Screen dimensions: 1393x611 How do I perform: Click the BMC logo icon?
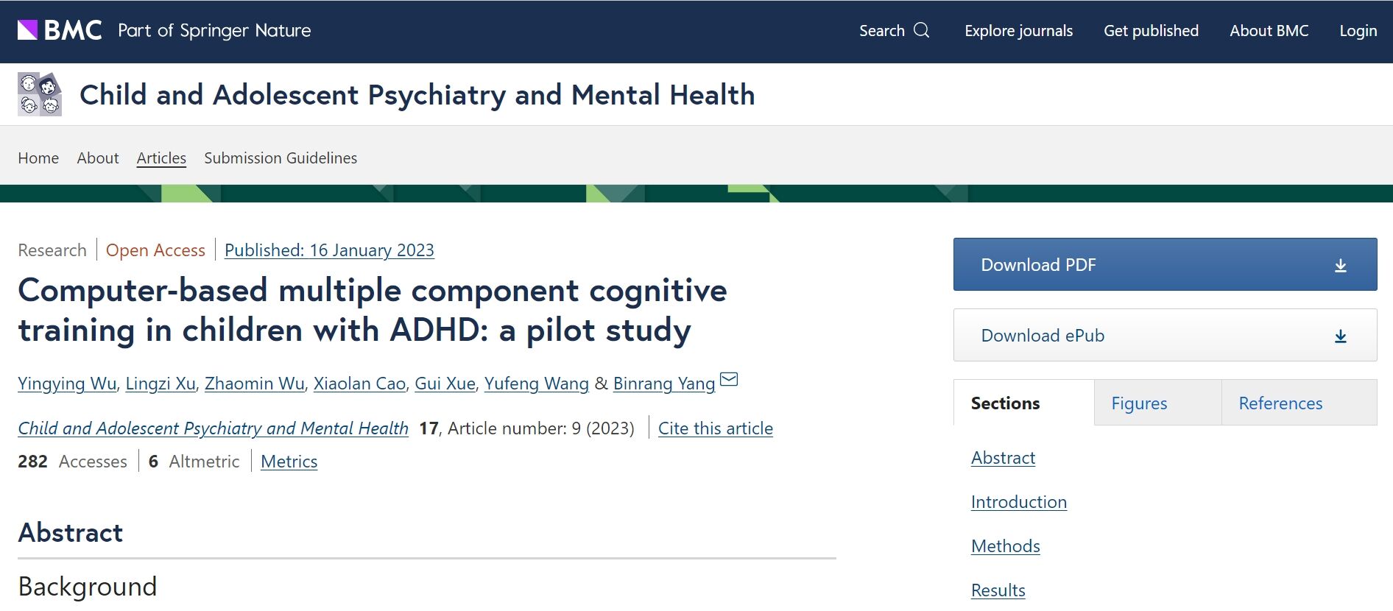point(28,30)
